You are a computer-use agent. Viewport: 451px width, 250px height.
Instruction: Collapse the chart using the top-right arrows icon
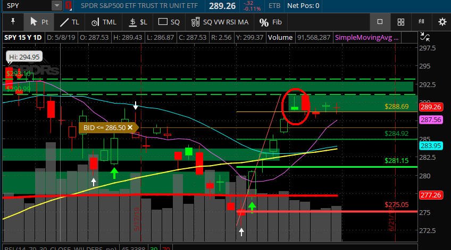click(424, 37)
